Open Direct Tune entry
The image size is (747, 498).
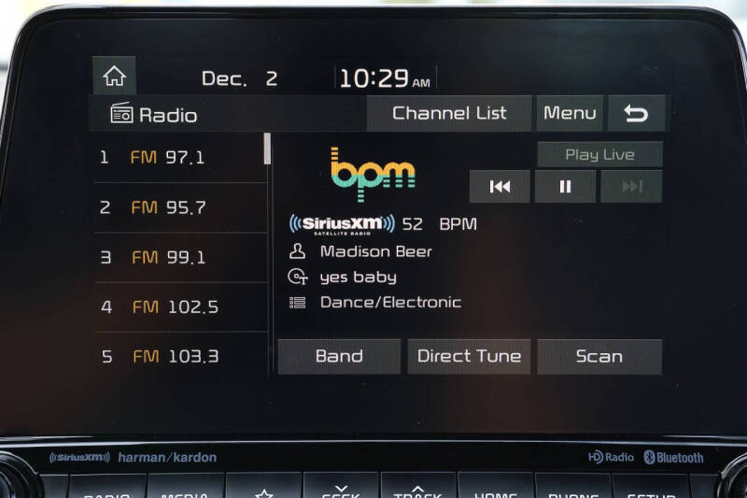tap(469, 356)
